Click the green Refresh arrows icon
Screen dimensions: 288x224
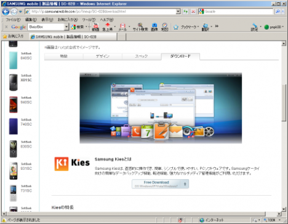point(185,12)
